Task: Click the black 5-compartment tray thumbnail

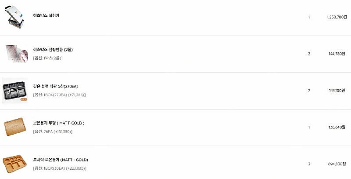Action: click(x=15, y=90)
